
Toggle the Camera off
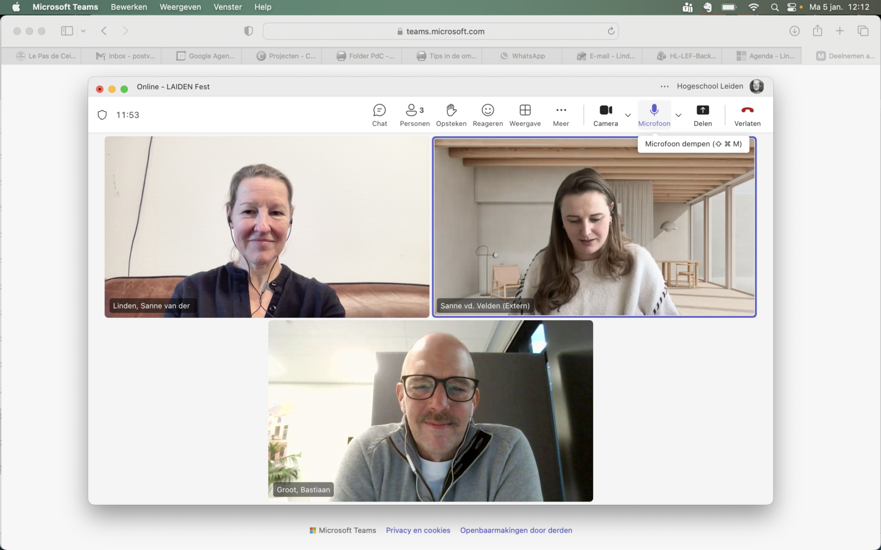tap(606, 115)
